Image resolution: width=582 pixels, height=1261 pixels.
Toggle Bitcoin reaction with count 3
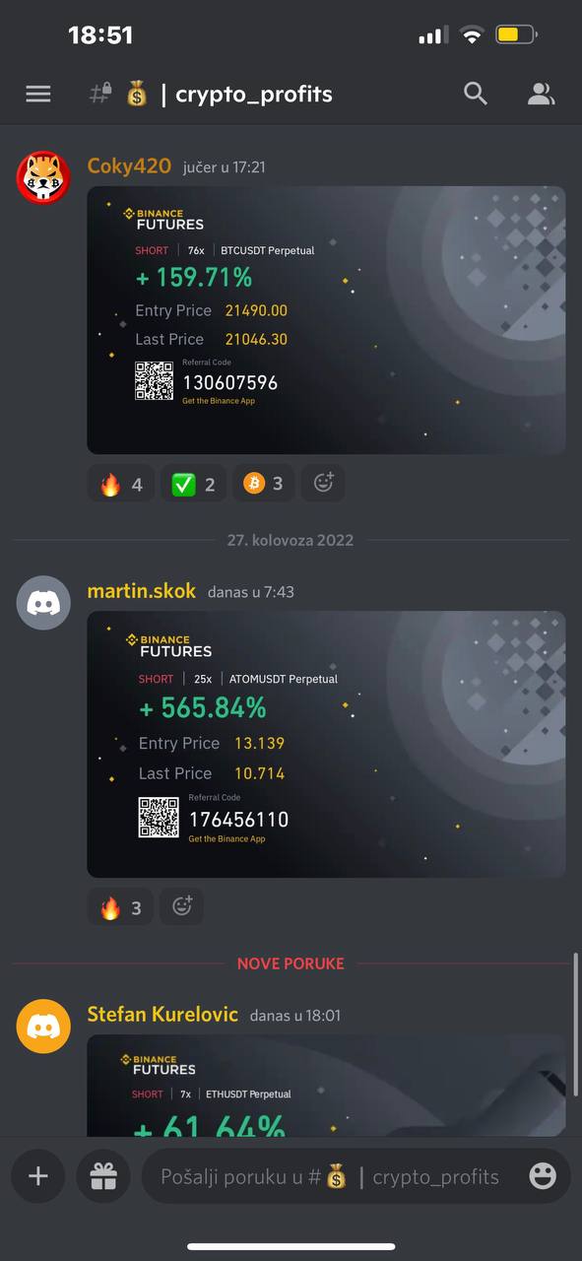click(x=263, y=484)
